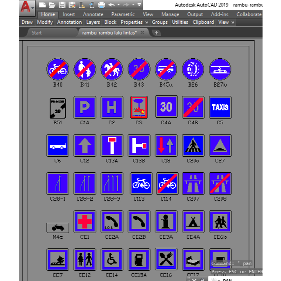The width and height of the screenshot is (281, 281).
Task: Click the Undo arrow
Action: [x=112, y=5]
